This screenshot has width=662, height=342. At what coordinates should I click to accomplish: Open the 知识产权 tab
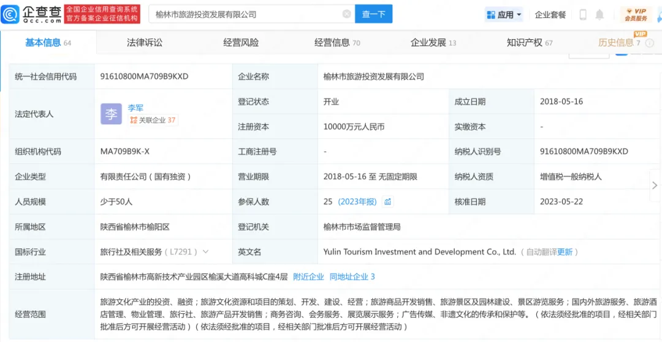coord(524,43)
